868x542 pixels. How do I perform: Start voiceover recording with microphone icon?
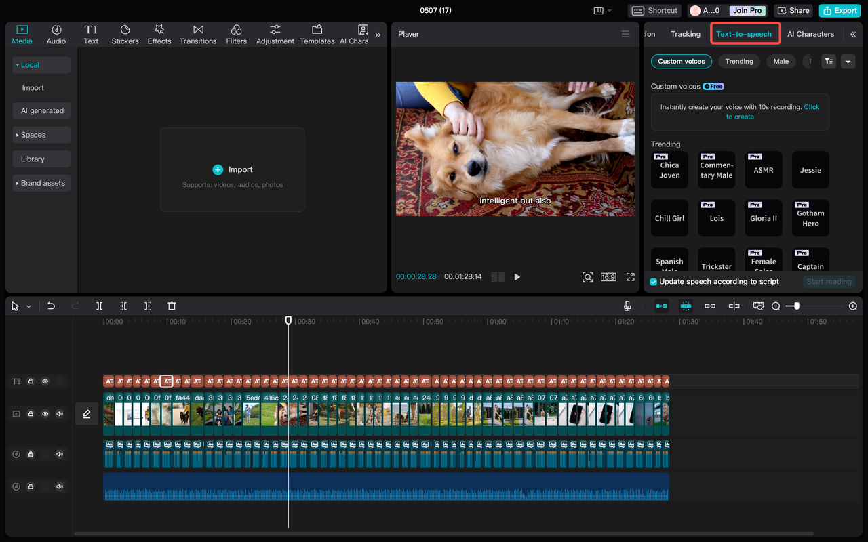[x=627, y=306]
